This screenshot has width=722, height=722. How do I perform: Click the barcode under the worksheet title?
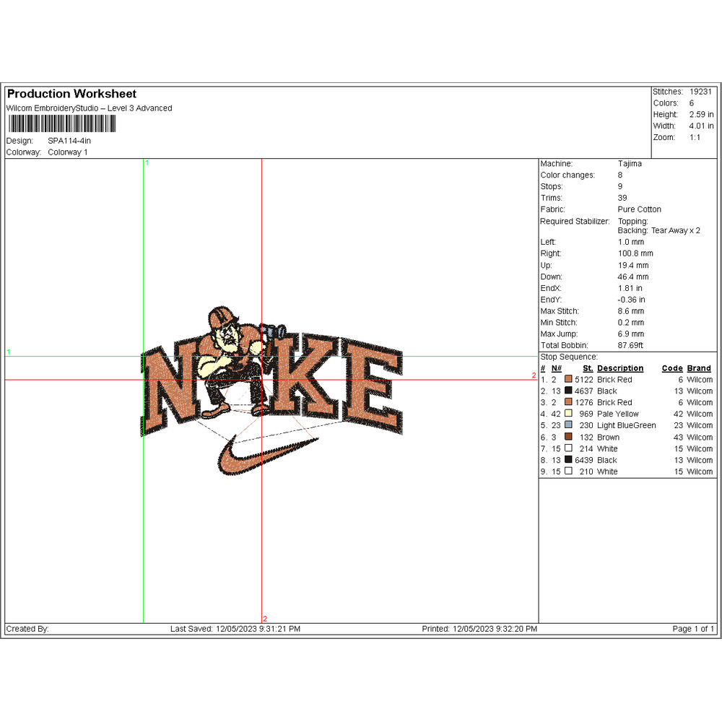coord(61,124)
